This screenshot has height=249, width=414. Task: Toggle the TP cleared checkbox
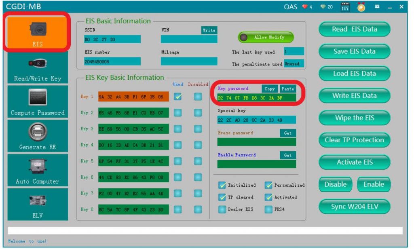click(x=222, y=197)
